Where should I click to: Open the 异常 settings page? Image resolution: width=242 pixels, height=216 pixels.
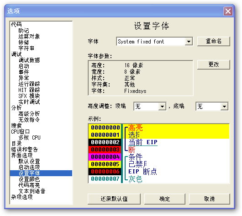click(24, 78)
